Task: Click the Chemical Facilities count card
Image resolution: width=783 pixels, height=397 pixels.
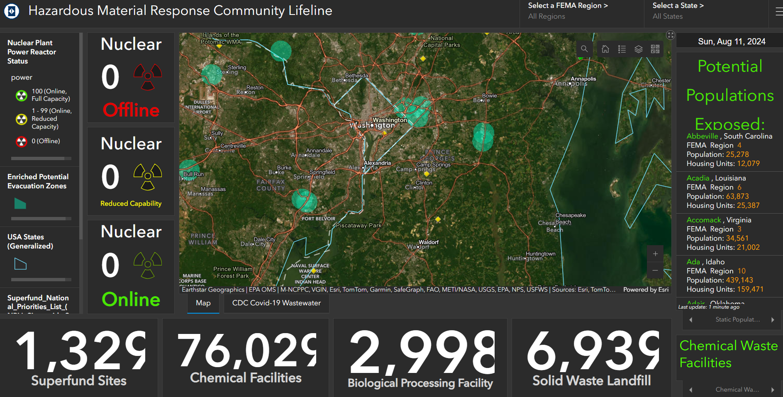Action: click(x=246, y=358)
